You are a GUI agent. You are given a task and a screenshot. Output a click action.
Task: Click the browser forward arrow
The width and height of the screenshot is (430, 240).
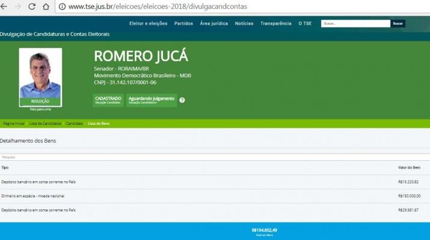pyautogui.click(x=18, y=7)
